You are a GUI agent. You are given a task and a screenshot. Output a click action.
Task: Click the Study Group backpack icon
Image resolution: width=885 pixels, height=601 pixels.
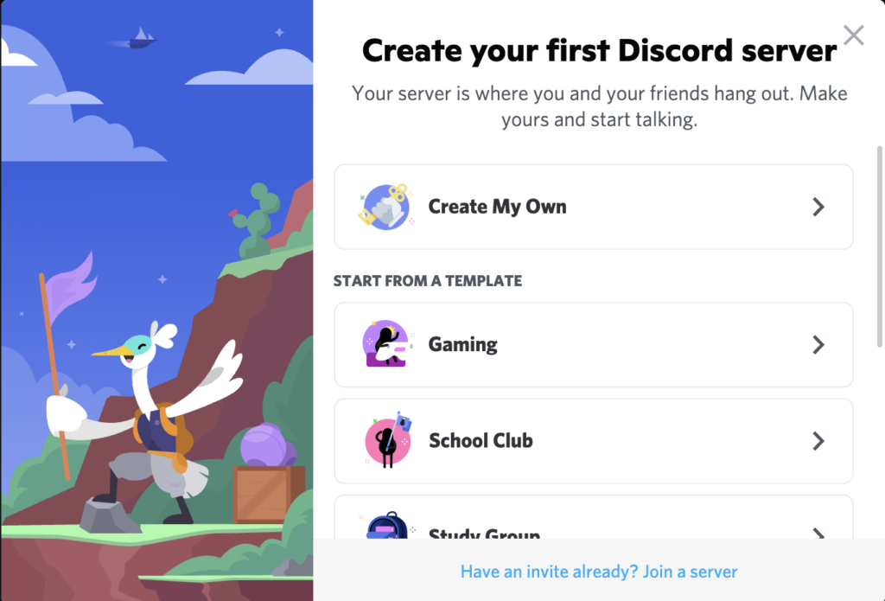click(387, 525)
